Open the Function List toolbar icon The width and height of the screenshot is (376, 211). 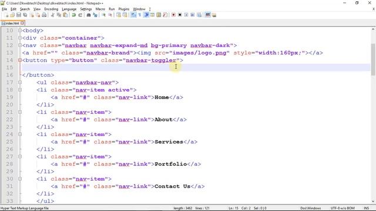click(164, 15)
